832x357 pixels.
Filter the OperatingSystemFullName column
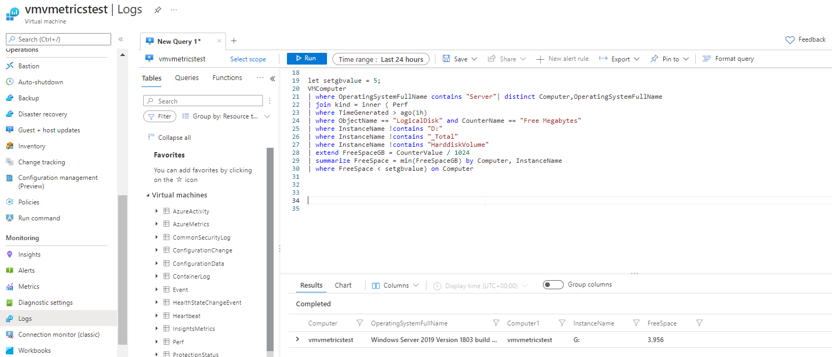click(x=496, y=323)
